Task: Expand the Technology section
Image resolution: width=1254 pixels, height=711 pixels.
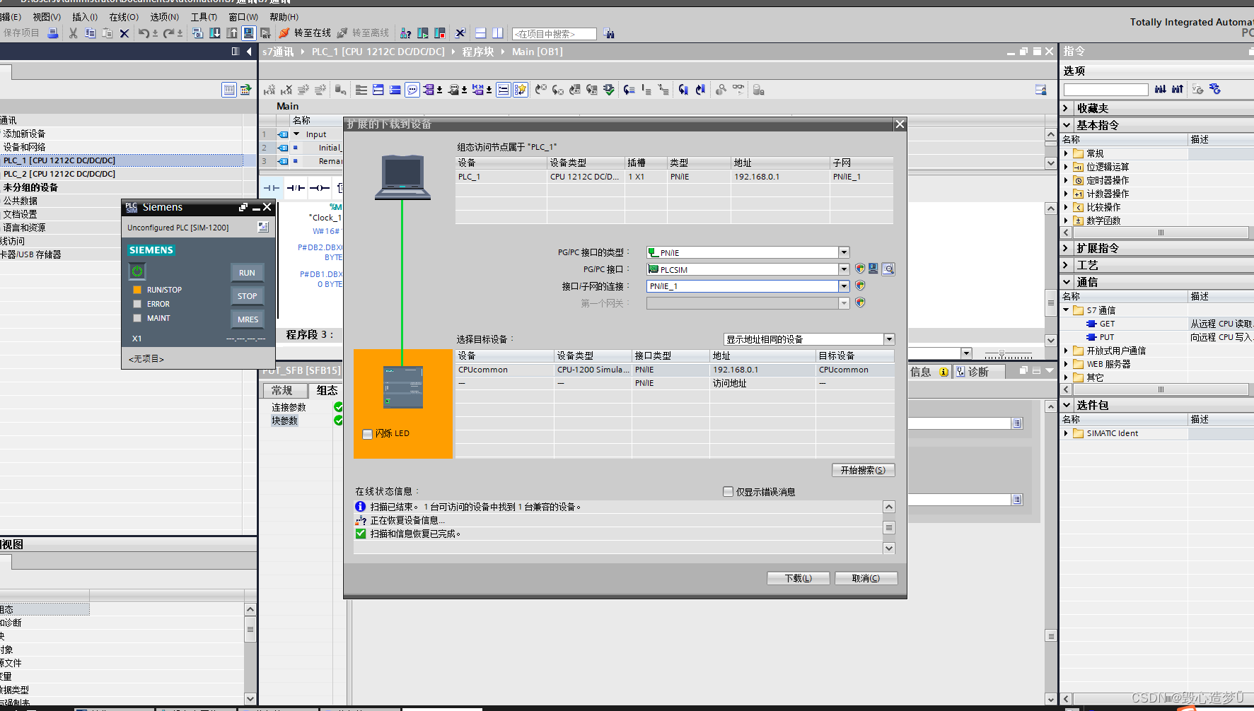Action: [1067, 265]
